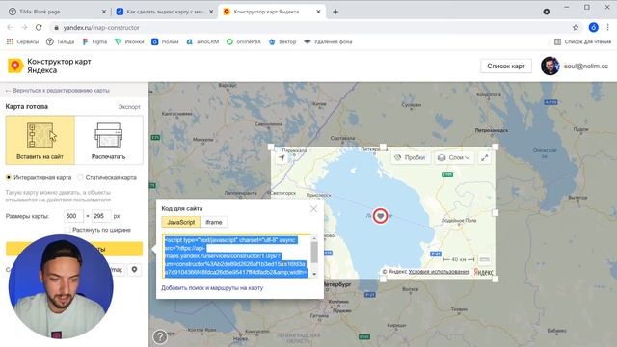The height and width of the screenshot is (347, 617).
Task: Expand the Слои layers dropdown
Action: 454,157
